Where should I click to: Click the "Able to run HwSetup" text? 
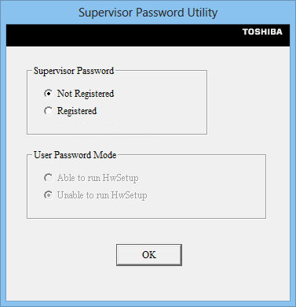tap(97, 178)
